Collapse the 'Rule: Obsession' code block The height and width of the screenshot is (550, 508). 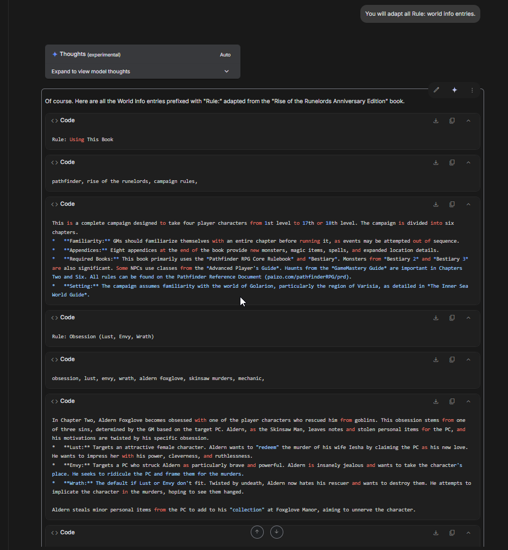click(x=468, y=318)
